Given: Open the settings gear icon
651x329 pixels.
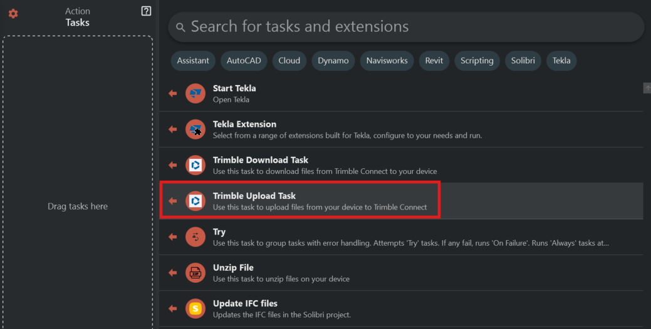Looking at the screenshot, I should click(13, 14).
